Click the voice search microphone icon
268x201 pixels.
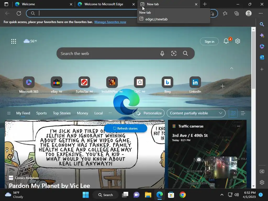tap(162, 53)
